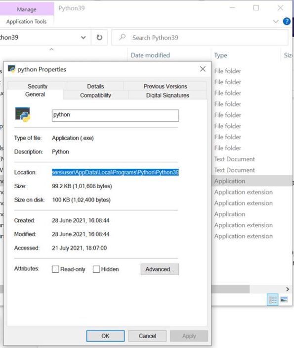
Task: Click the Apply button
Action: 189,336
